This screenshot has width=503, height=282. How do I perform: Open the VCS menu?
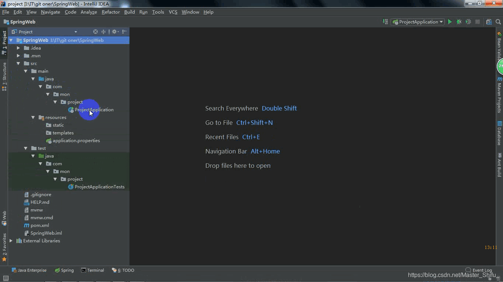tap(173, 12)
